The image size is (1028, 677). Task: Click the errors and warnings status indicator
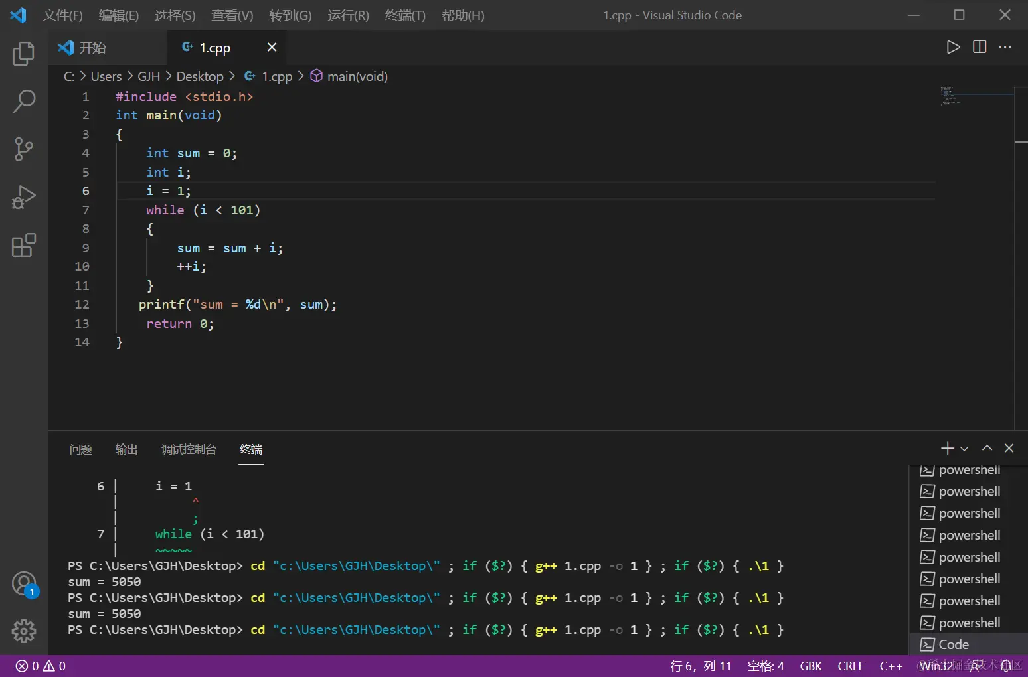click(x=41, y=666)
